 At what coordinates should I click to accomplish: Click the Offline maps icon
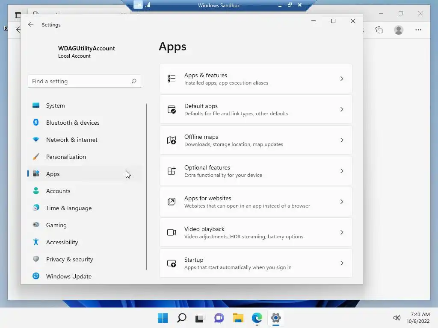tap(172, 140)
